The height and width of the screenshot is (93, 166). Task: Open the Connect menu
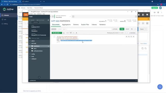pos(31,14)
